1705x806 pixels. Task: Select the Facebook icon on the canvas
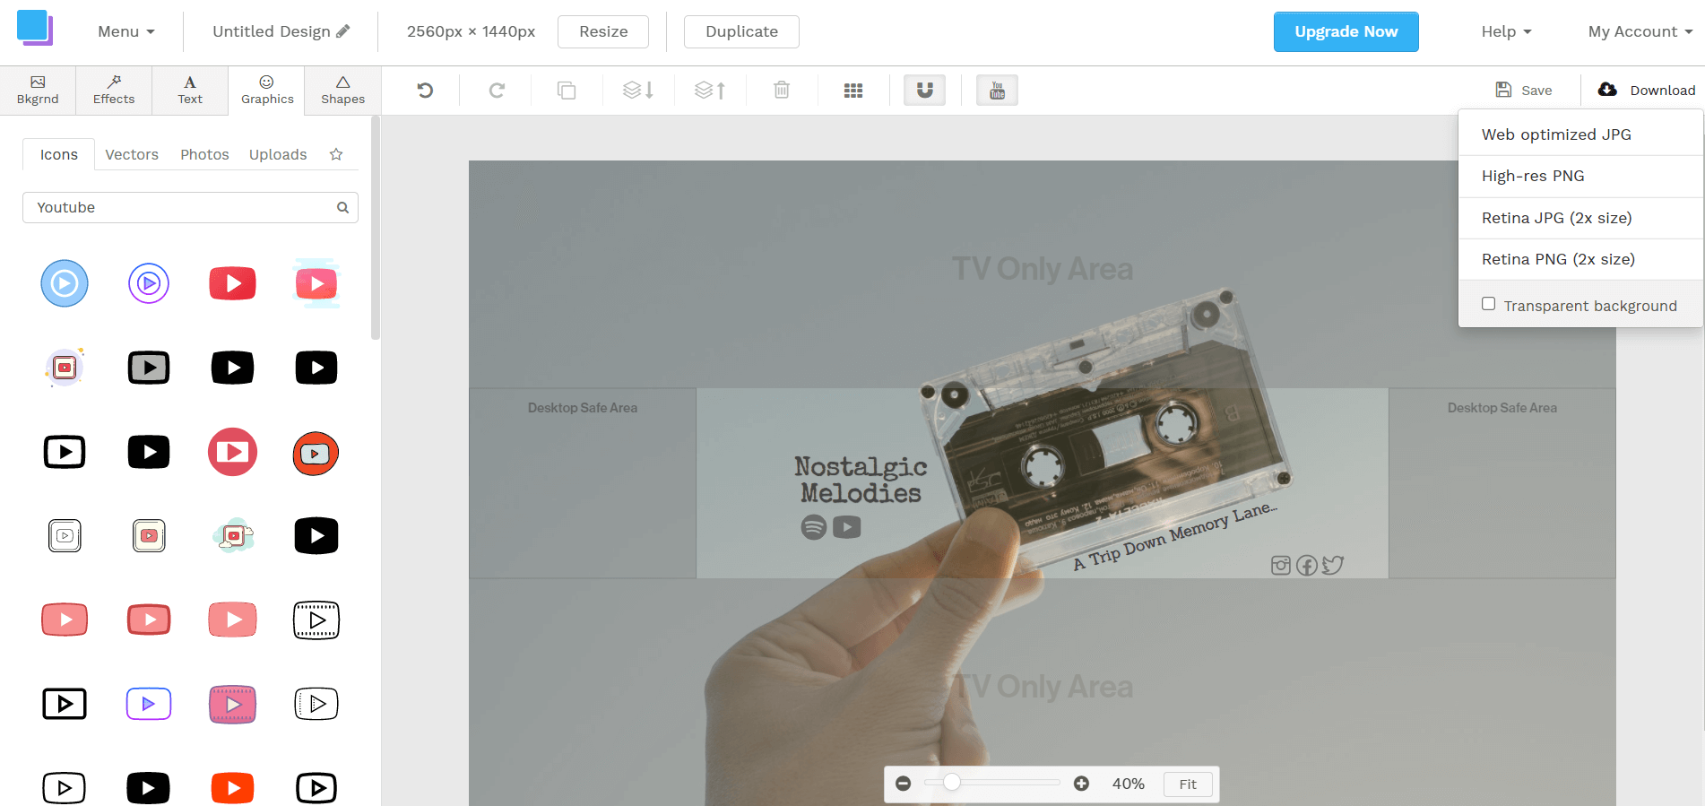1307,566
